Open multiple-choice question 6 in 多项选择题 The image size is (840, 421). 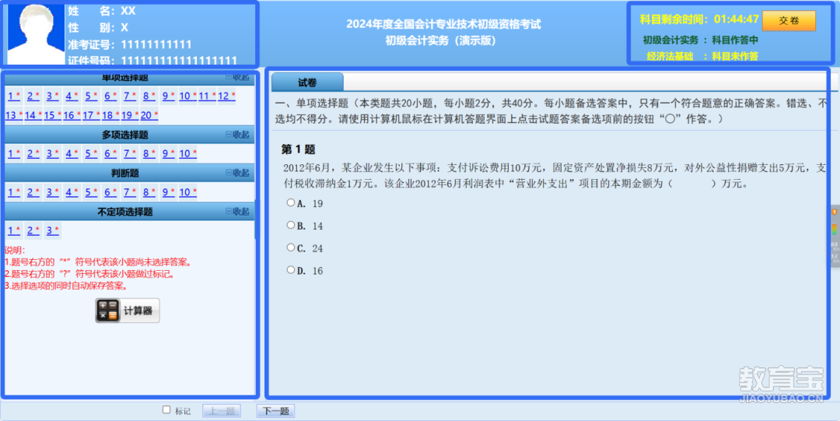110,154
